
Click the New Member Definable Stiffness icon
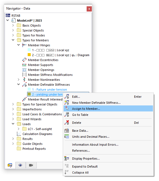click(x=67, y=102)
